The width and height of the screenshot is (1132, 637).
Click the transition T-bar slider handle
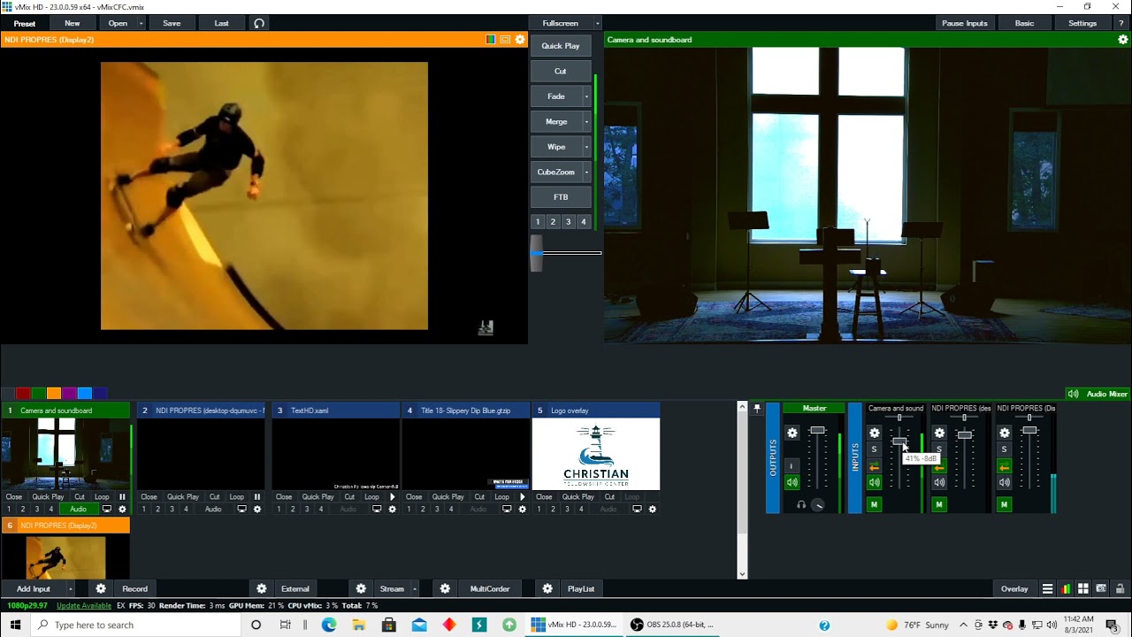coord(537,253)
